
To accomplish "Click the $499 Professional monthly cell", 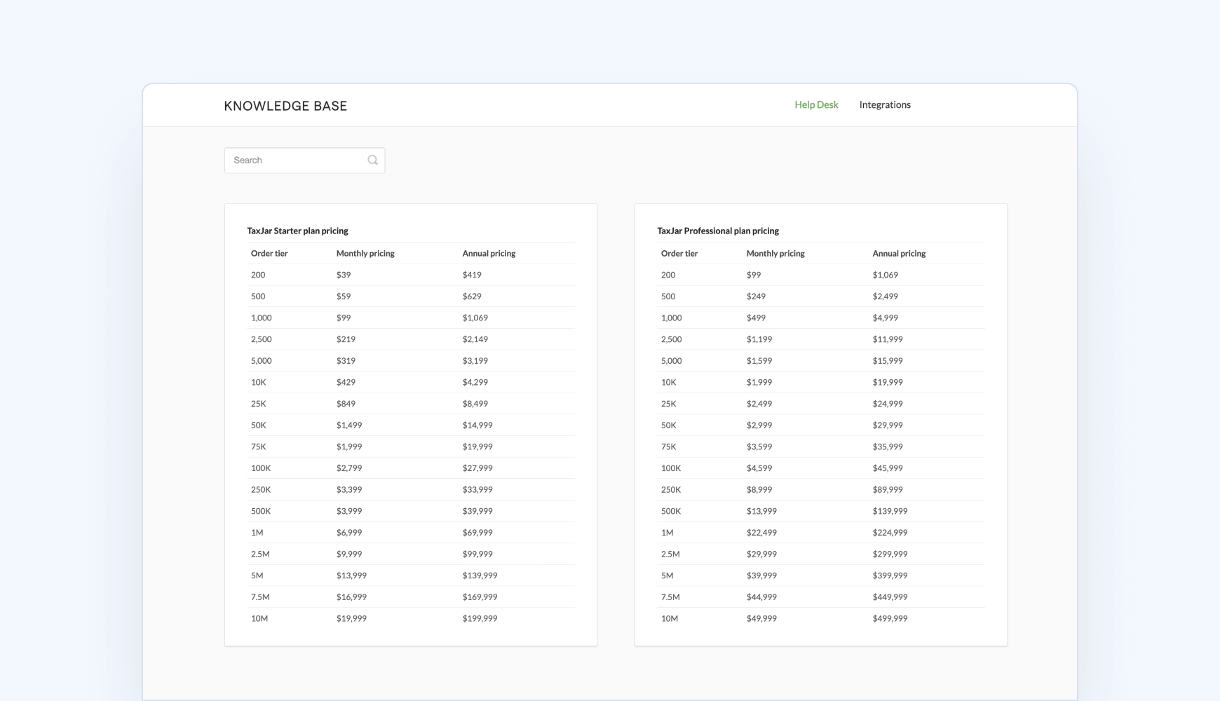I will [756, 318].
